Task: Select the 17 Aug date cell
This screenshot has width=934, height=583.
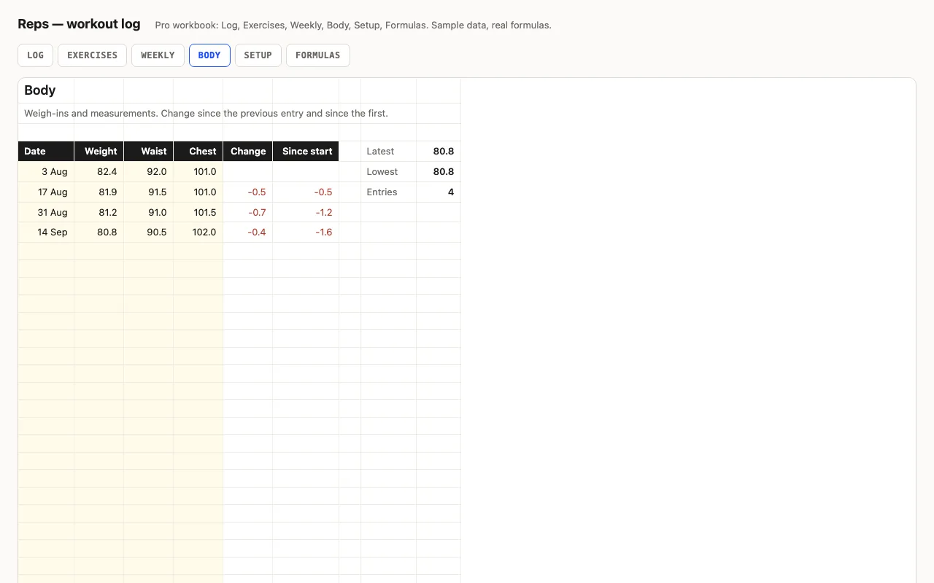Action: coord(46,192)
